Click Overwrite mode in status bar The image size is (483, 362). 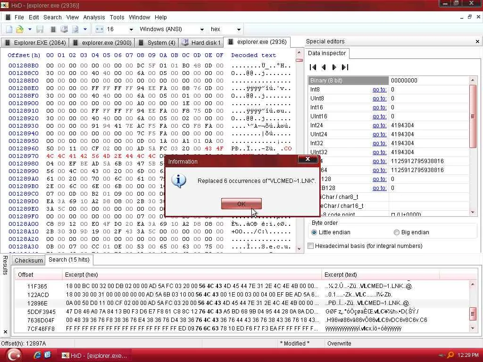[x=339, y=344]
